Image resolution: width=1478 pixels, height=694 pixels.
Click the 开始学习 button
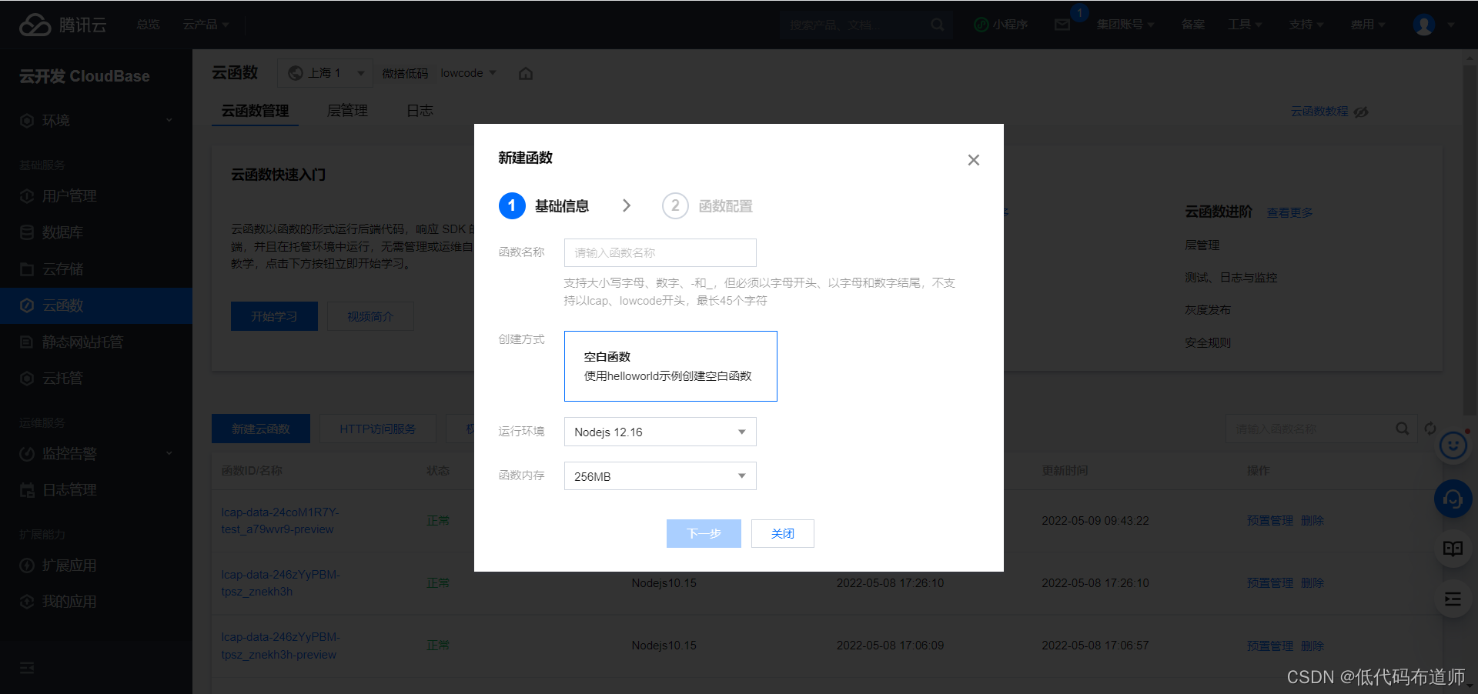(x=274, y=316)
